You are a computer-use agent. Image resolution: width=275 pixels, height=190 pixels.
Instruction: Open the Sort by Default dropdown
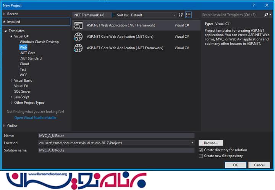(x=175, y=15)
